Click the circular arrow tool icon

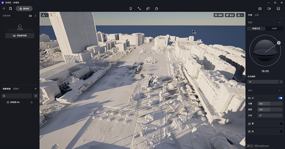(x=156, y=9)
